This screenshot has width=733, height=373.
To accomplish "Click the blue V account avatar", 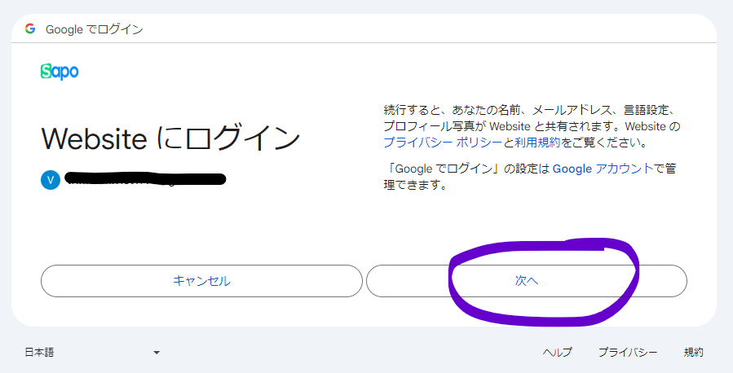I will (x=51, y=180).
